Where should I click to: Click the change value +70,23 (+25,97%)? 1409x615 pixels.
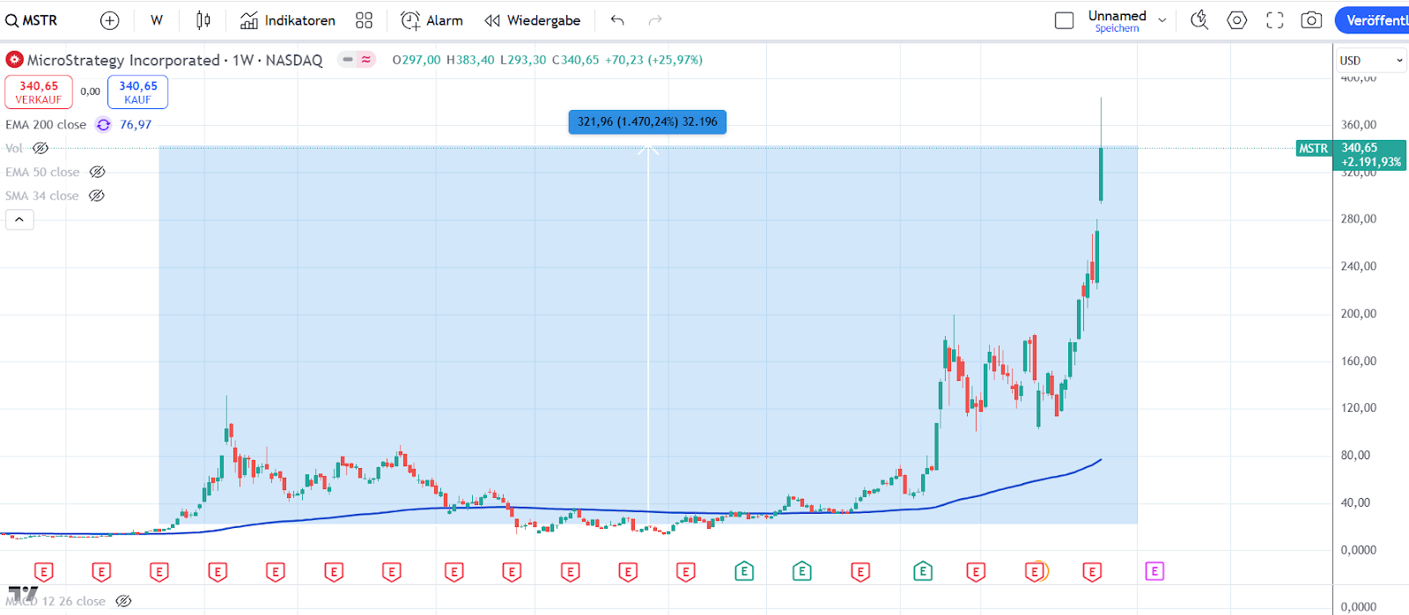click(x=653, y=60)
